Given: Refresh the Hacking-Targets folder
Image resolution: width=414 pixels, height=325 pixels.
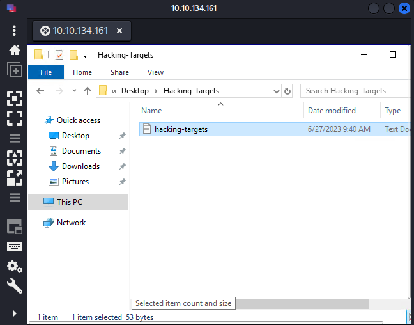Looking at the screenshot, I should point(287,91).
